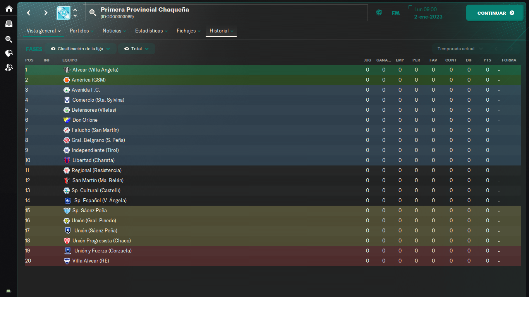Expand the Temporada actual dropdown
This screenshot has width=529, height=312.
click(460, 49)
